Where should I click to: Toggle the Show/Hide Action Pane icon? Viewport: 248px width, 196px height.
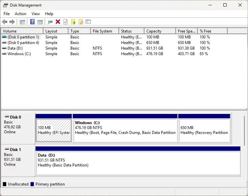click(x=40, y=22)
